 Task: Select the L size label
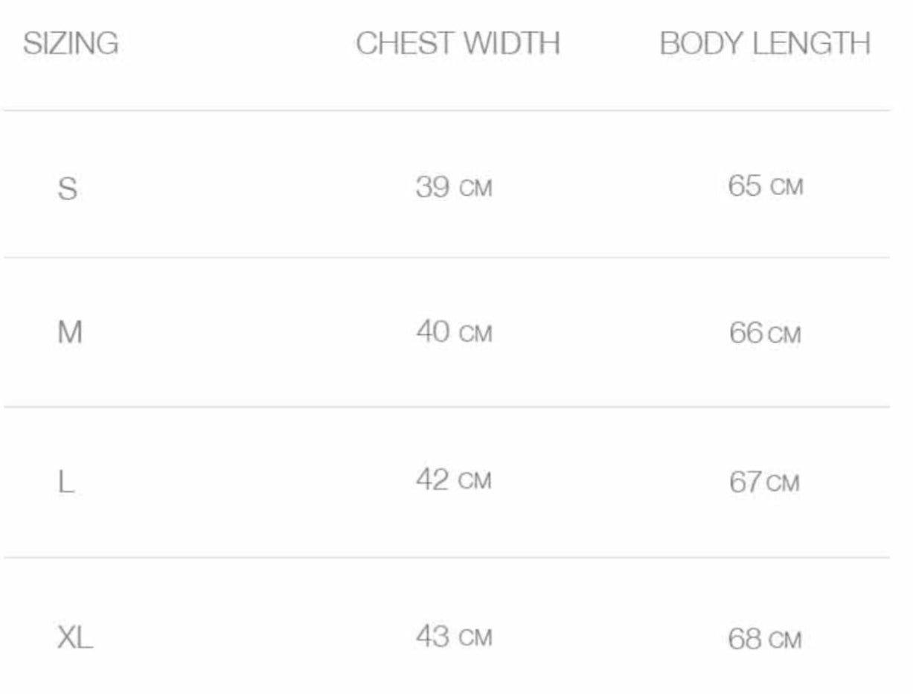(x=65, y=483)
